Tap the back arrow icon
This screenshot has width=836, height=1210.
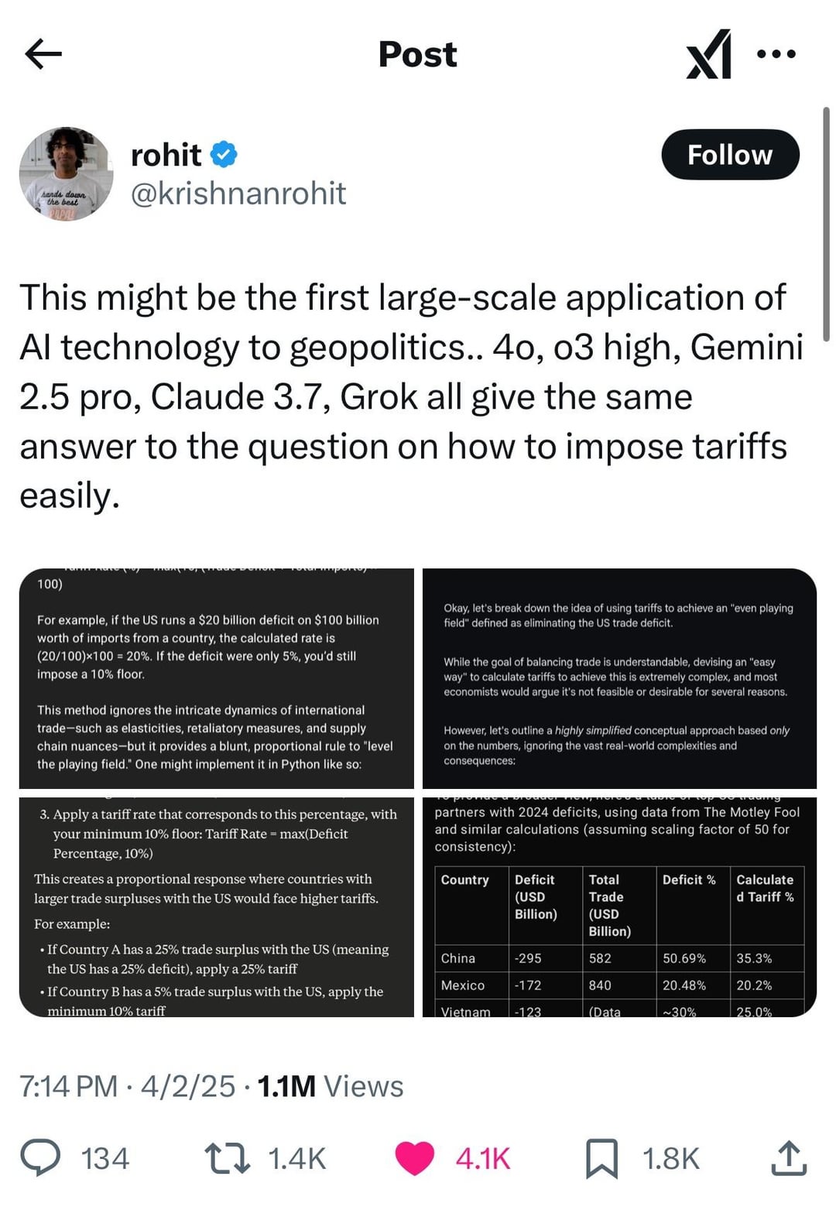(43, 53)
